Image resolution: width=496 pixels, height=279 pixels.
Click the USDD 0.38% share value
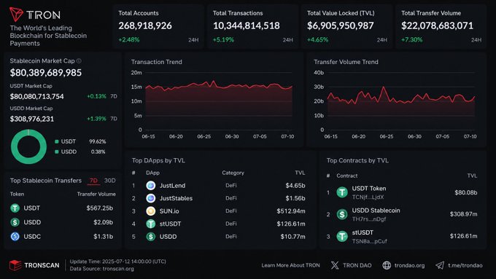coord(98,152)
